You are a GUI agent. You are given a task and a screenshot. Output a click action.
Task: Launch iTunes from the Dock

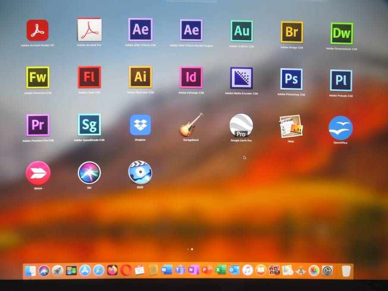pyautogui.click(x=247, y=270)
